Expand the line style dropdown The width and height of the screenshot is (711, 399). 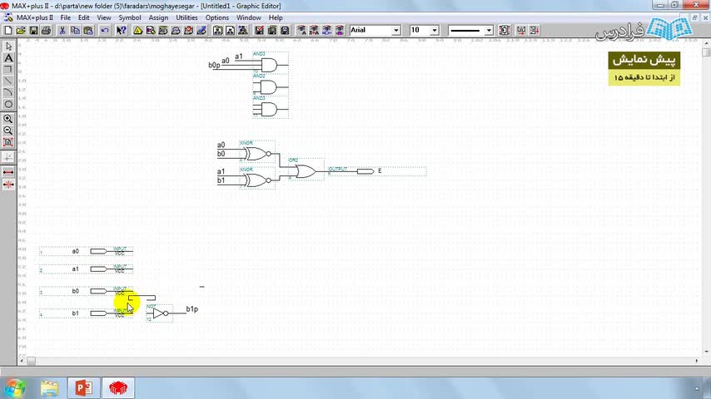pyautogui.click(x=489, y=31)
